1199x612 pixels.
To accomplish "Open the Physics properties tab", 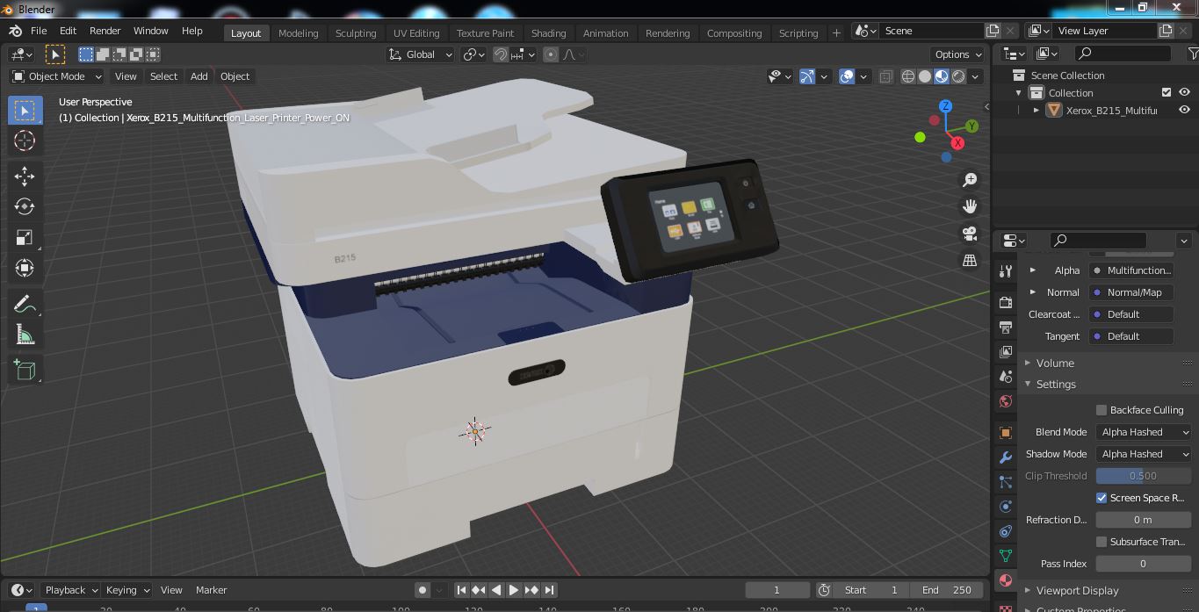I will pos(1006,507).
